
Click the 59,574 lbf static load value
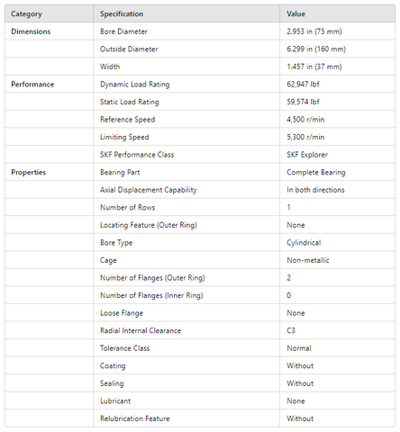pyautogui.click(x=303, y=102)
